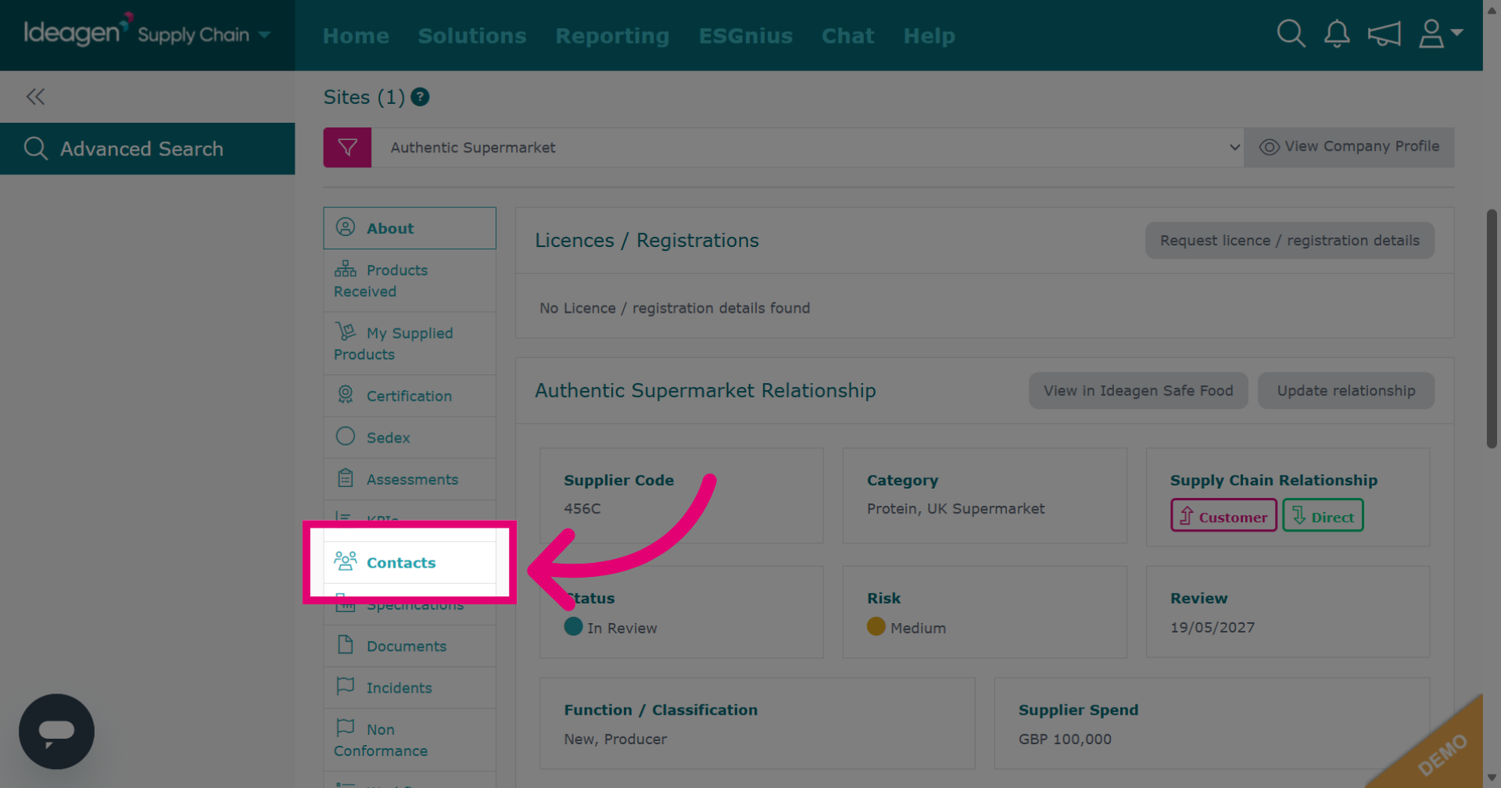This screenshot has height=788, width=1501.
Task: Select the Incidents tab
Action: point(410,688)
